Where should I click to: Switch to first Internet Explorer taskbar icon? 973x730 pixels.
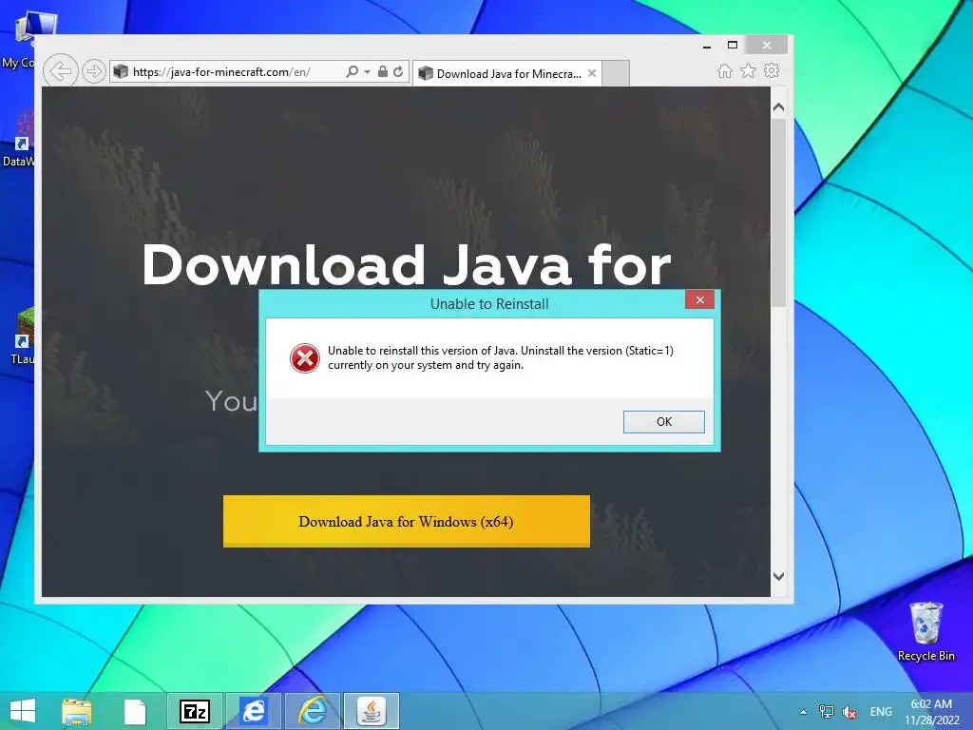[253, 711]
